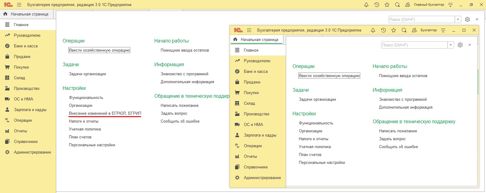Open Функциональность settings in back window
Viewport: 486px width, 193px height.
pyautogui.click(x=86, y=97)
